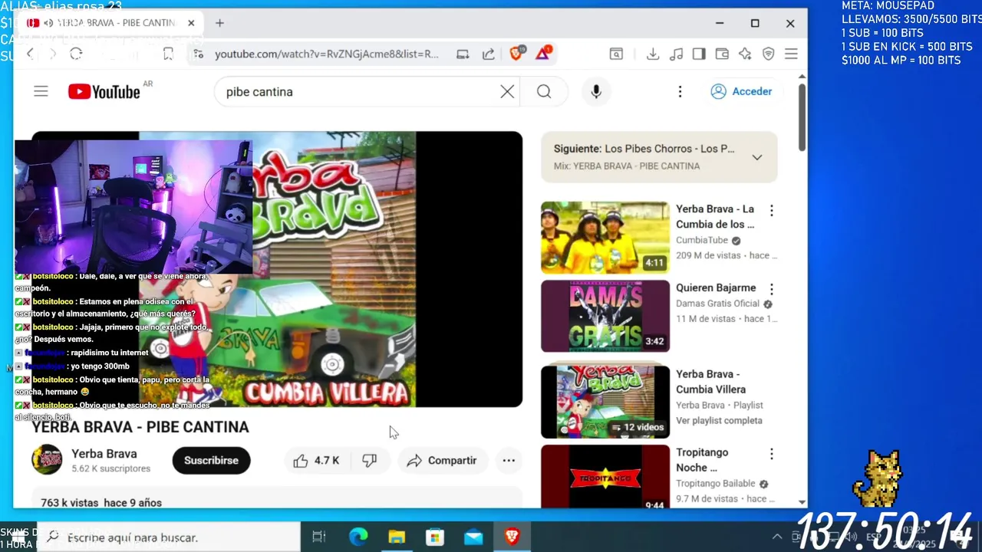Open the tab search icon in toolbar

click(616, 54)
